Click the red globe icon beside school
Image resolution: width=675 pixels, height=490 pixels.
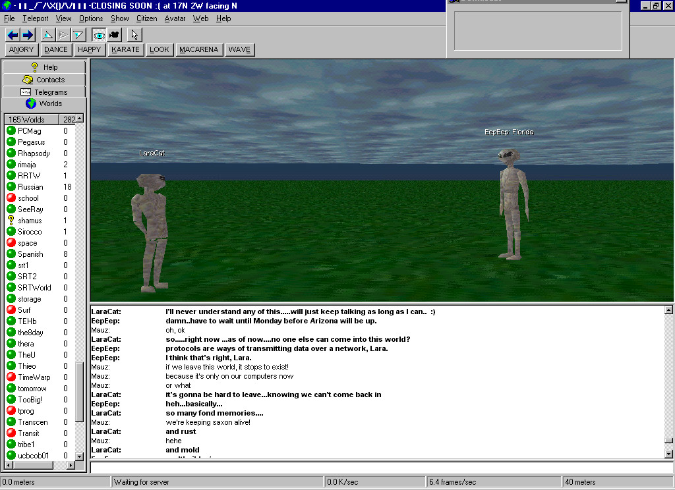(x=11, y=198)
